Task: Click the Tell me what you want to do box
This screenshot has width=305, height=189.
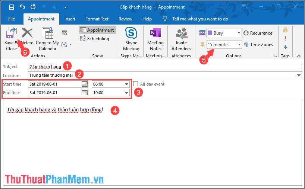Action: 200,19
